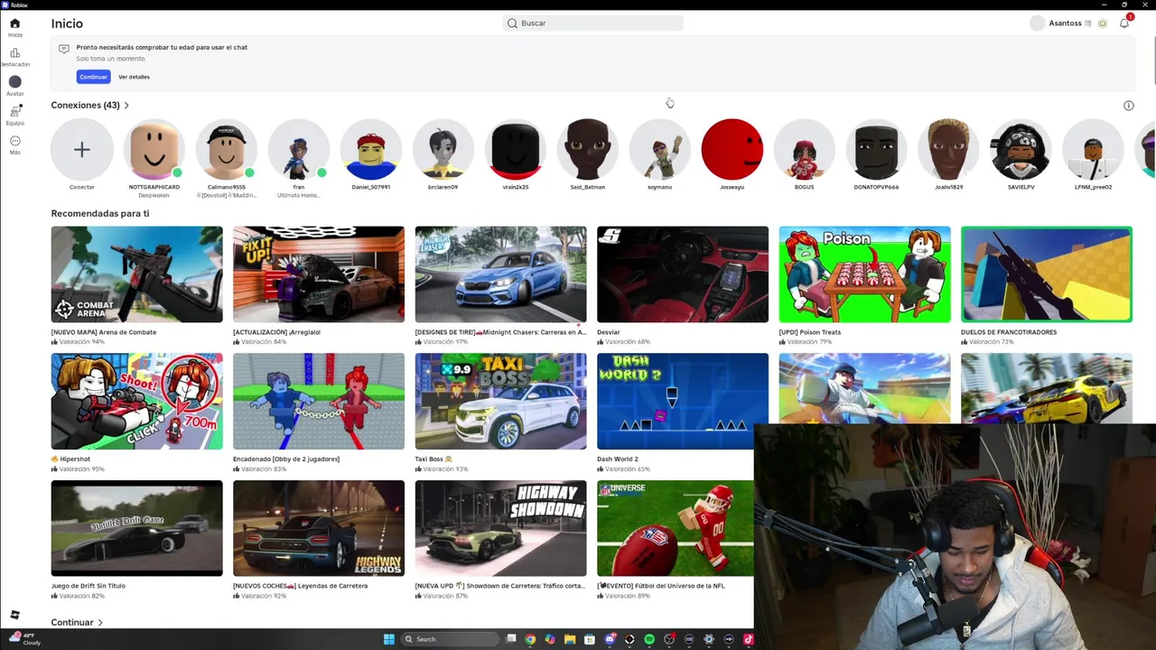Open the Robux hexagon icon
Screen dimensions: 1156x650
tap(1103, 23)
